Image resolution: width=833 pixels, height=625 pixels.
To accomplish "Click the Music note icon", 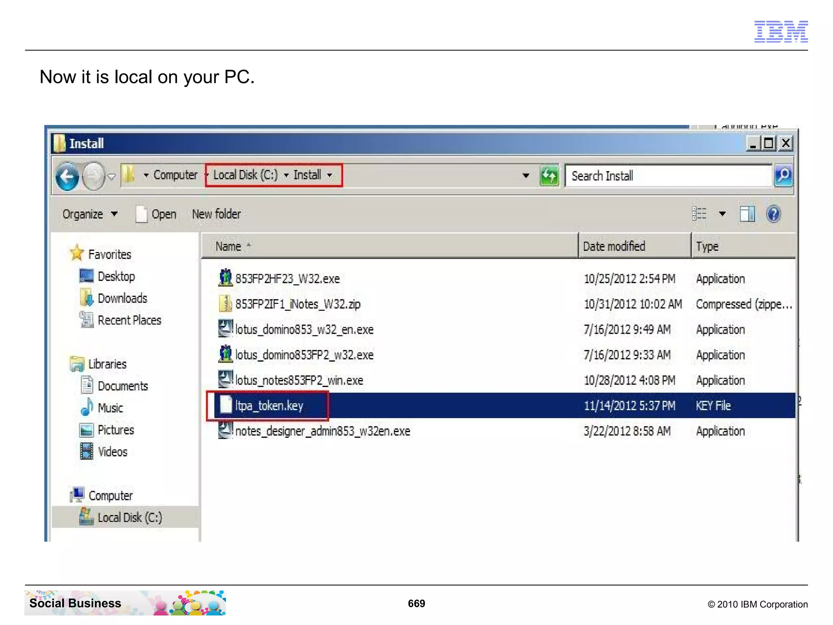I will pos(87,407).
